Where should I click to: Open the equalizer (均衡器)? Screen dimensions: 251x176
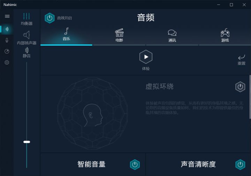(26, 19)
